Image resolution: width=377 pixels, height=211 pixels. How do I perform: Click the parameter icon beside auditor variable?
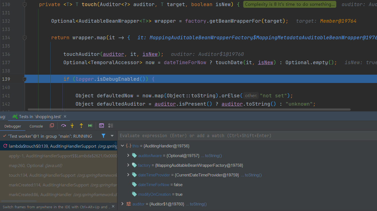(x=128, y=204)
